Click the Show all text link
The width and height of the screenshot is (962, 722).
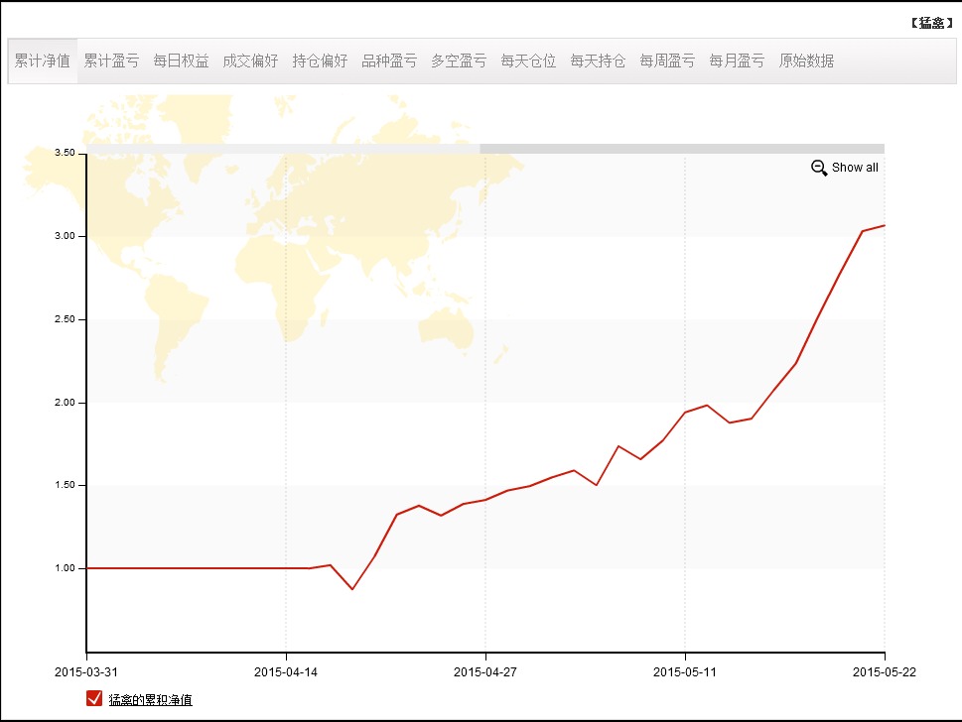click(855, 168)
